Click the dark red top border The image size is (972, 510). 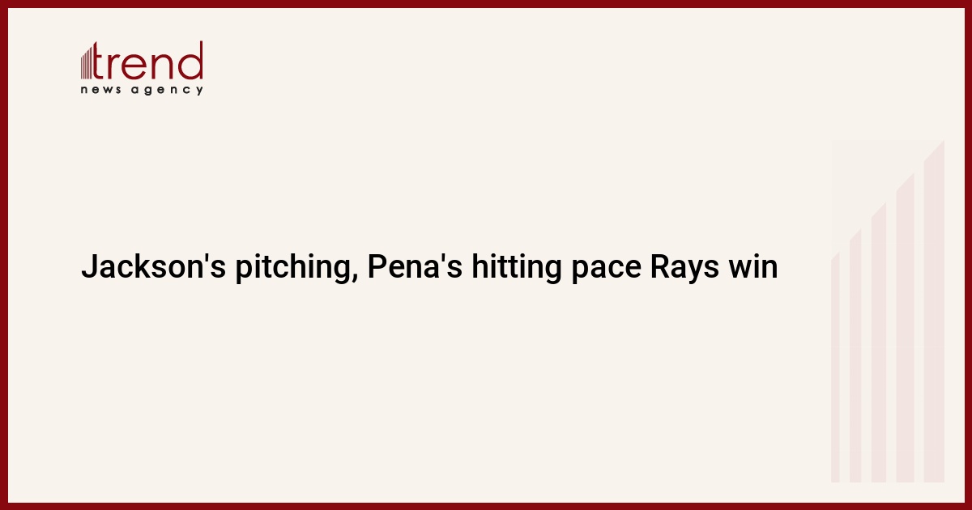[x=486, y=3]
